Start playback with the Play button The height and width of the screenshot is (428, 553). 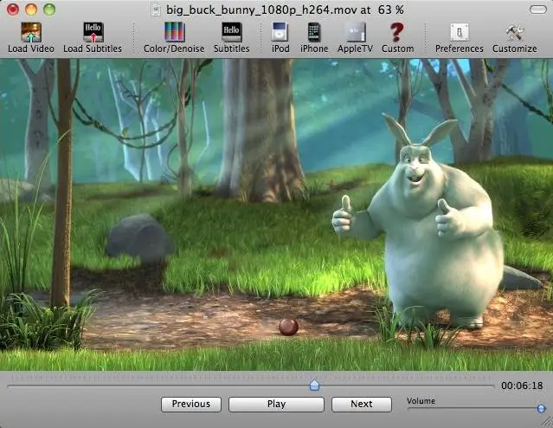tap(276, 404)
